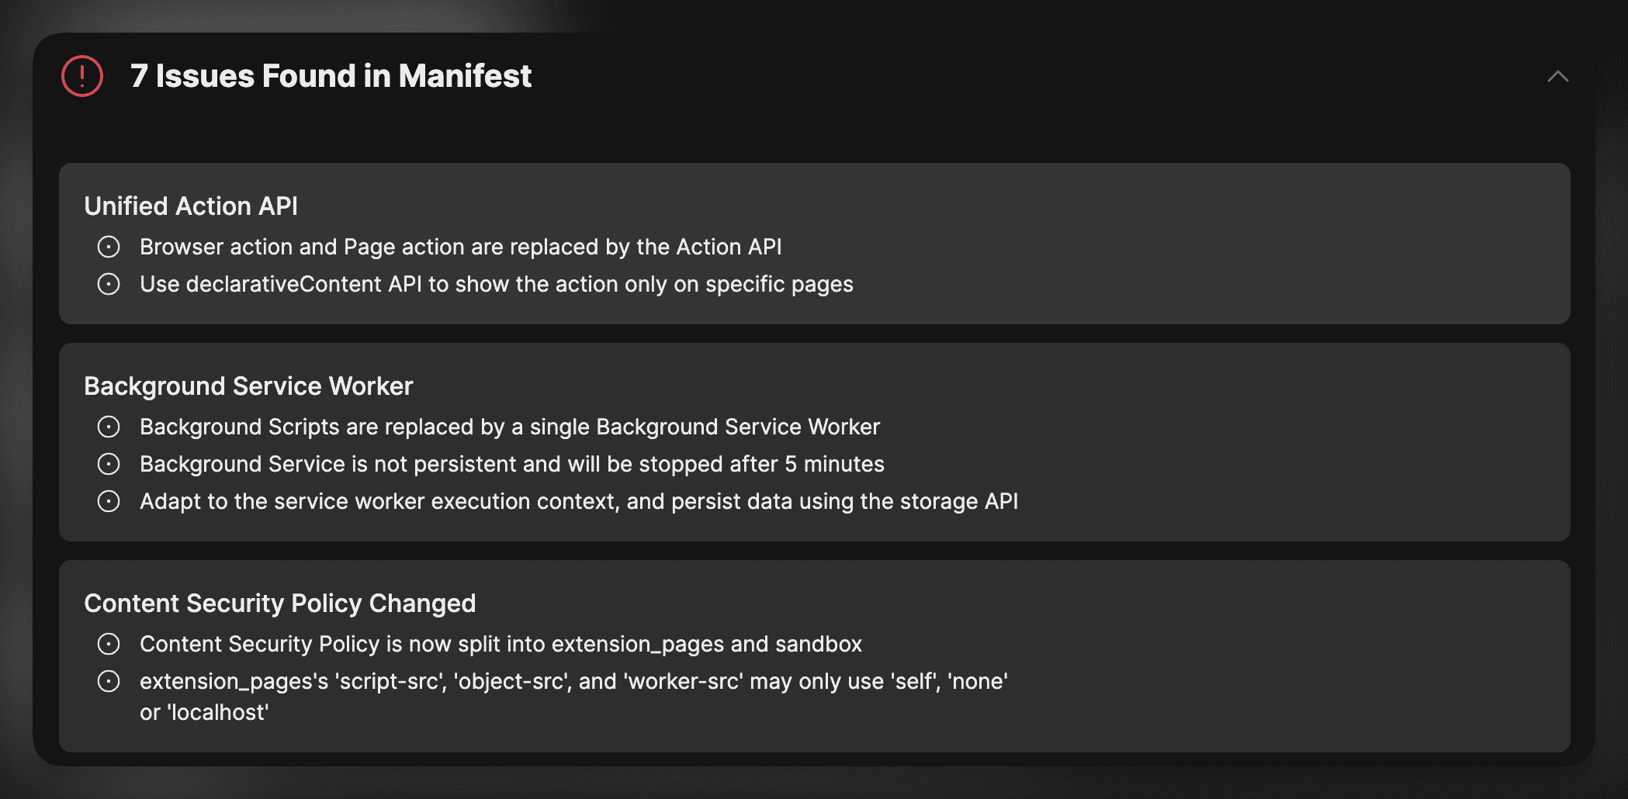This screenshot has width=1628, height=799.
Task: Click 'Browser action and Page action are replaced' text
Action: tap(460, 247)
